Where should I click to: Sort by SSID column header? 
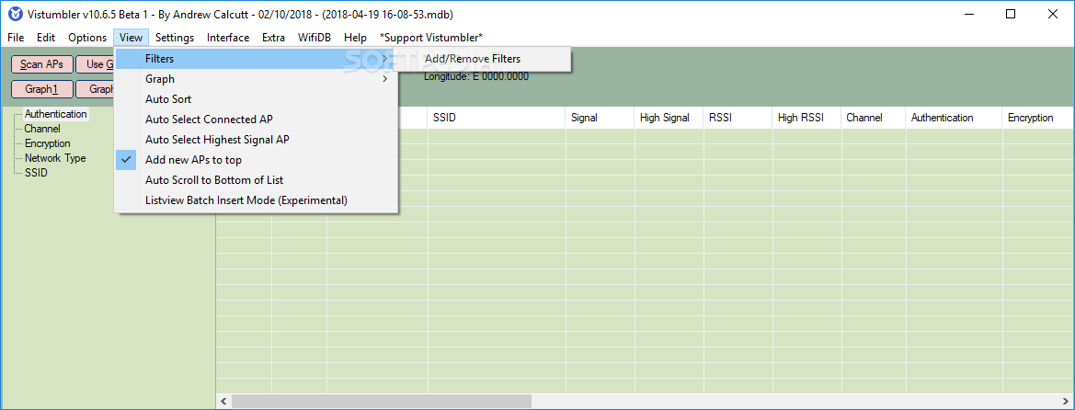[x=497, y=118]
